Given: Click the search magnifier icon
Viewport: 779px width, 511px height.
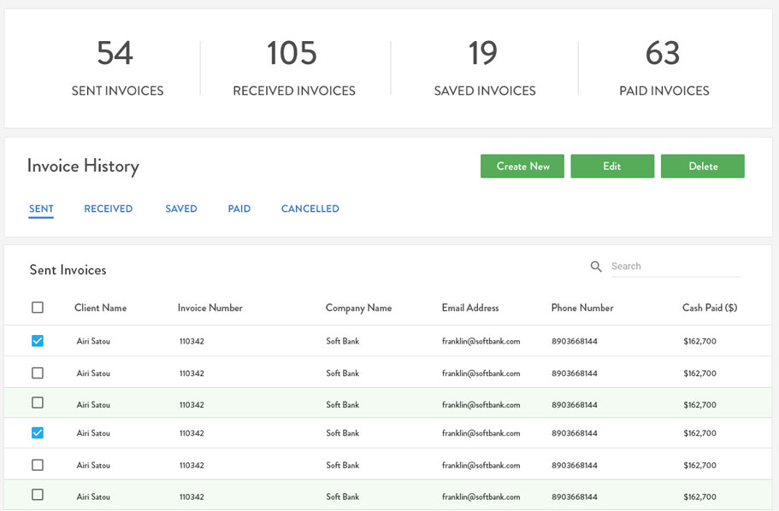Looking at the screenshot, I should click(x=596, y=267).
